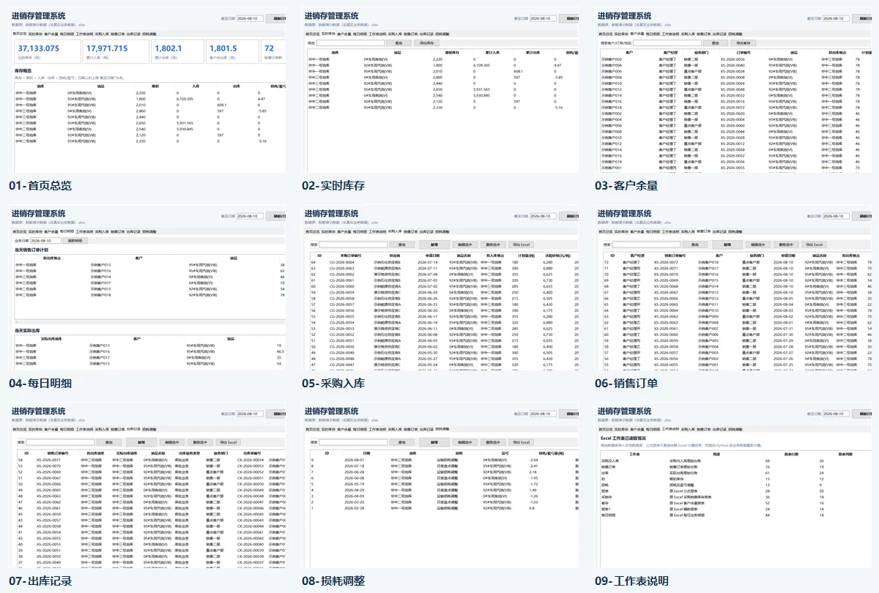Click the refresh button in 06-销售订单 panel
This screenshot has height=593, width=879.
pyautogui.click(x=862, y=216)
